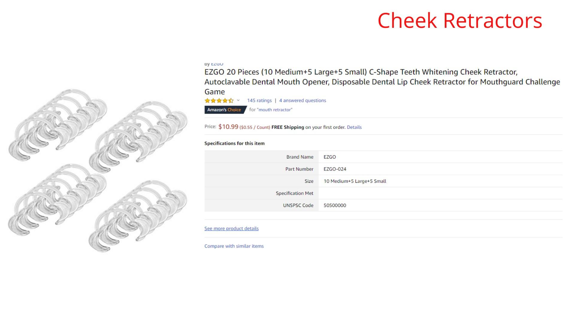Click the EZGO 20 Pieces product title
Viewport: 575px width, 323px height.
coord(382,82)
